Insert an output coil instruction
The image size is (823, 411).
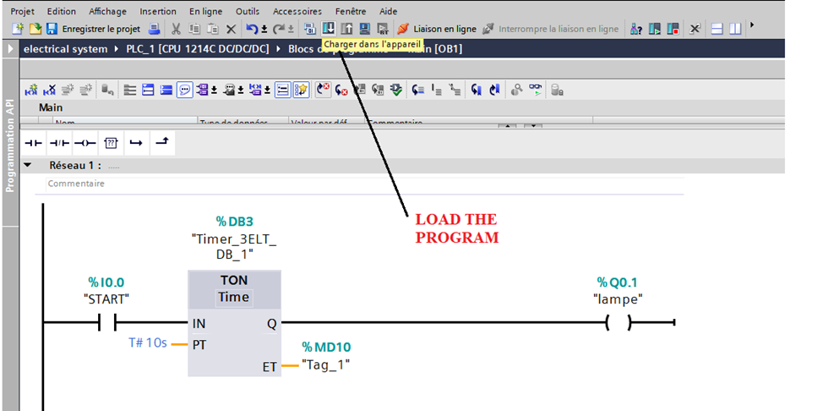84,144
